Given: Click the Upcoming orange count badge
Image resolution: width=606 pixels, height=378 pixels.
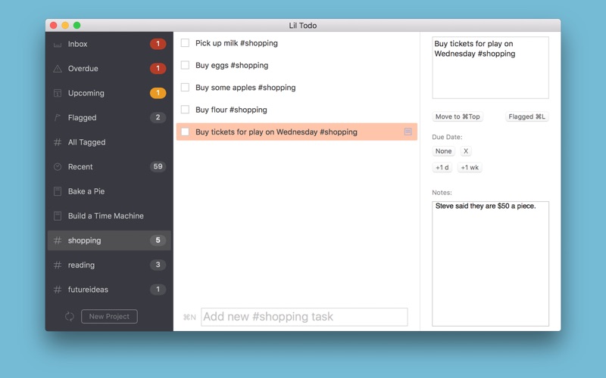Looking at the screenshot, I should [158, 93].
